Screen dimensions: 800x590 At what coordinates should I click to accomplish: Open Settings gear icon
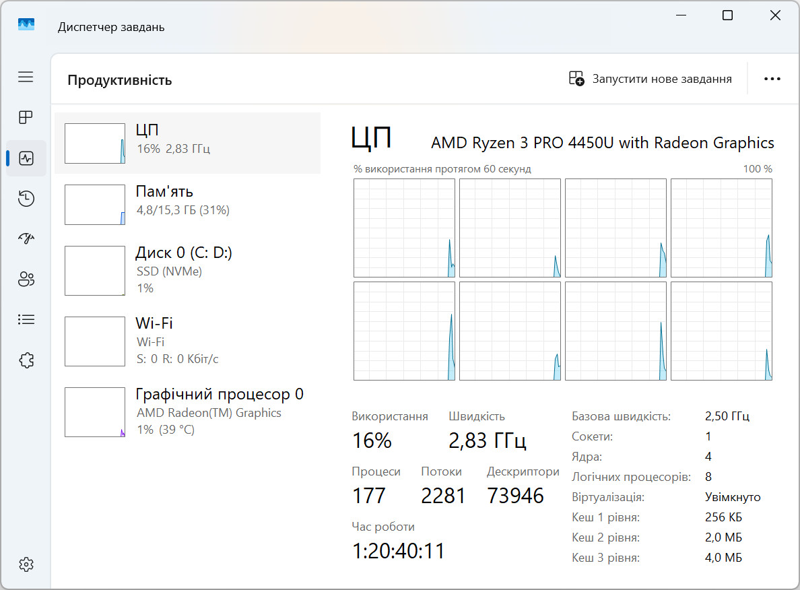pyautogui.click(x=26, y=564)
